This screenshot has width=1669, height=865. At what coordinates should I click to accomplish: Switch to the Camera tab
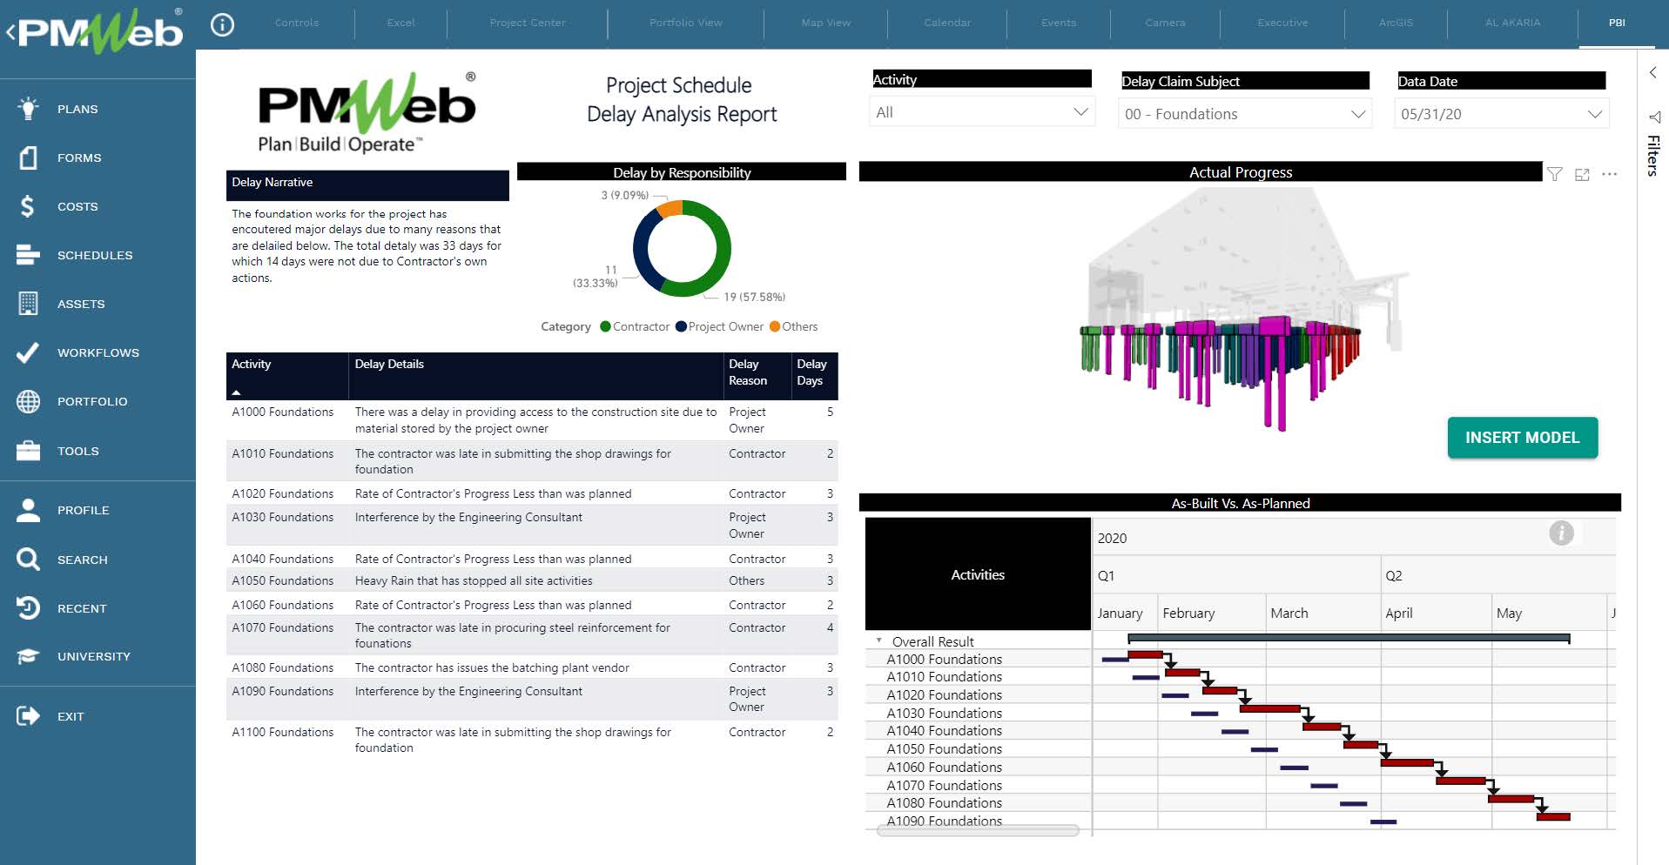tap(1165, 23)
